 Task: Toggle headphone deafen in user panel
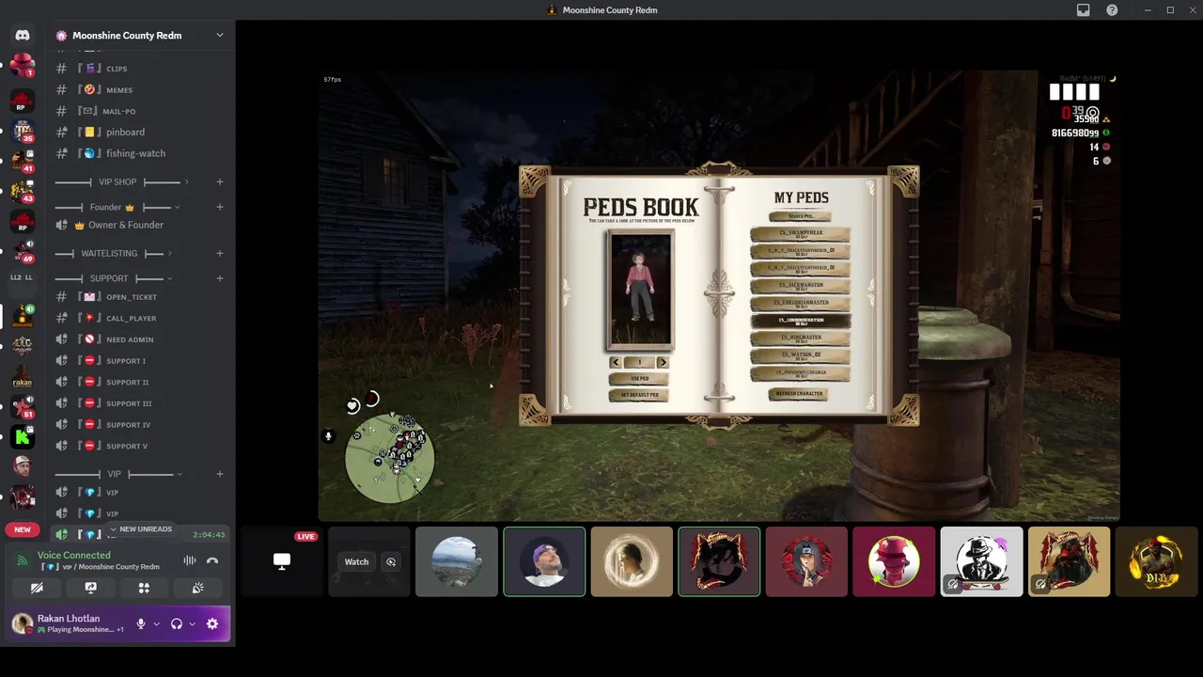coord(176,623)
